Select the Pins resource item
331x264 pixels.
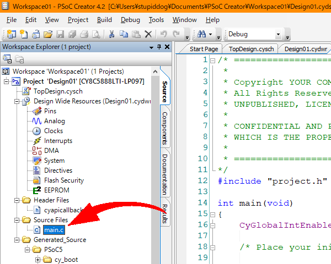coord(50,111)
